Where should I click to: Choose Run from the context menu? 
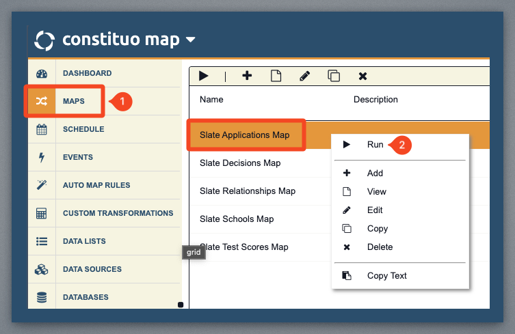tap(375, 145)
